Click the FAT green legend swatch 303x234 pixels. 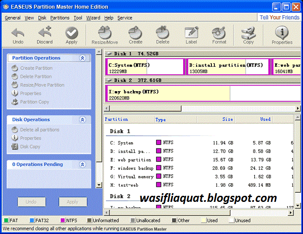point(6,220)
